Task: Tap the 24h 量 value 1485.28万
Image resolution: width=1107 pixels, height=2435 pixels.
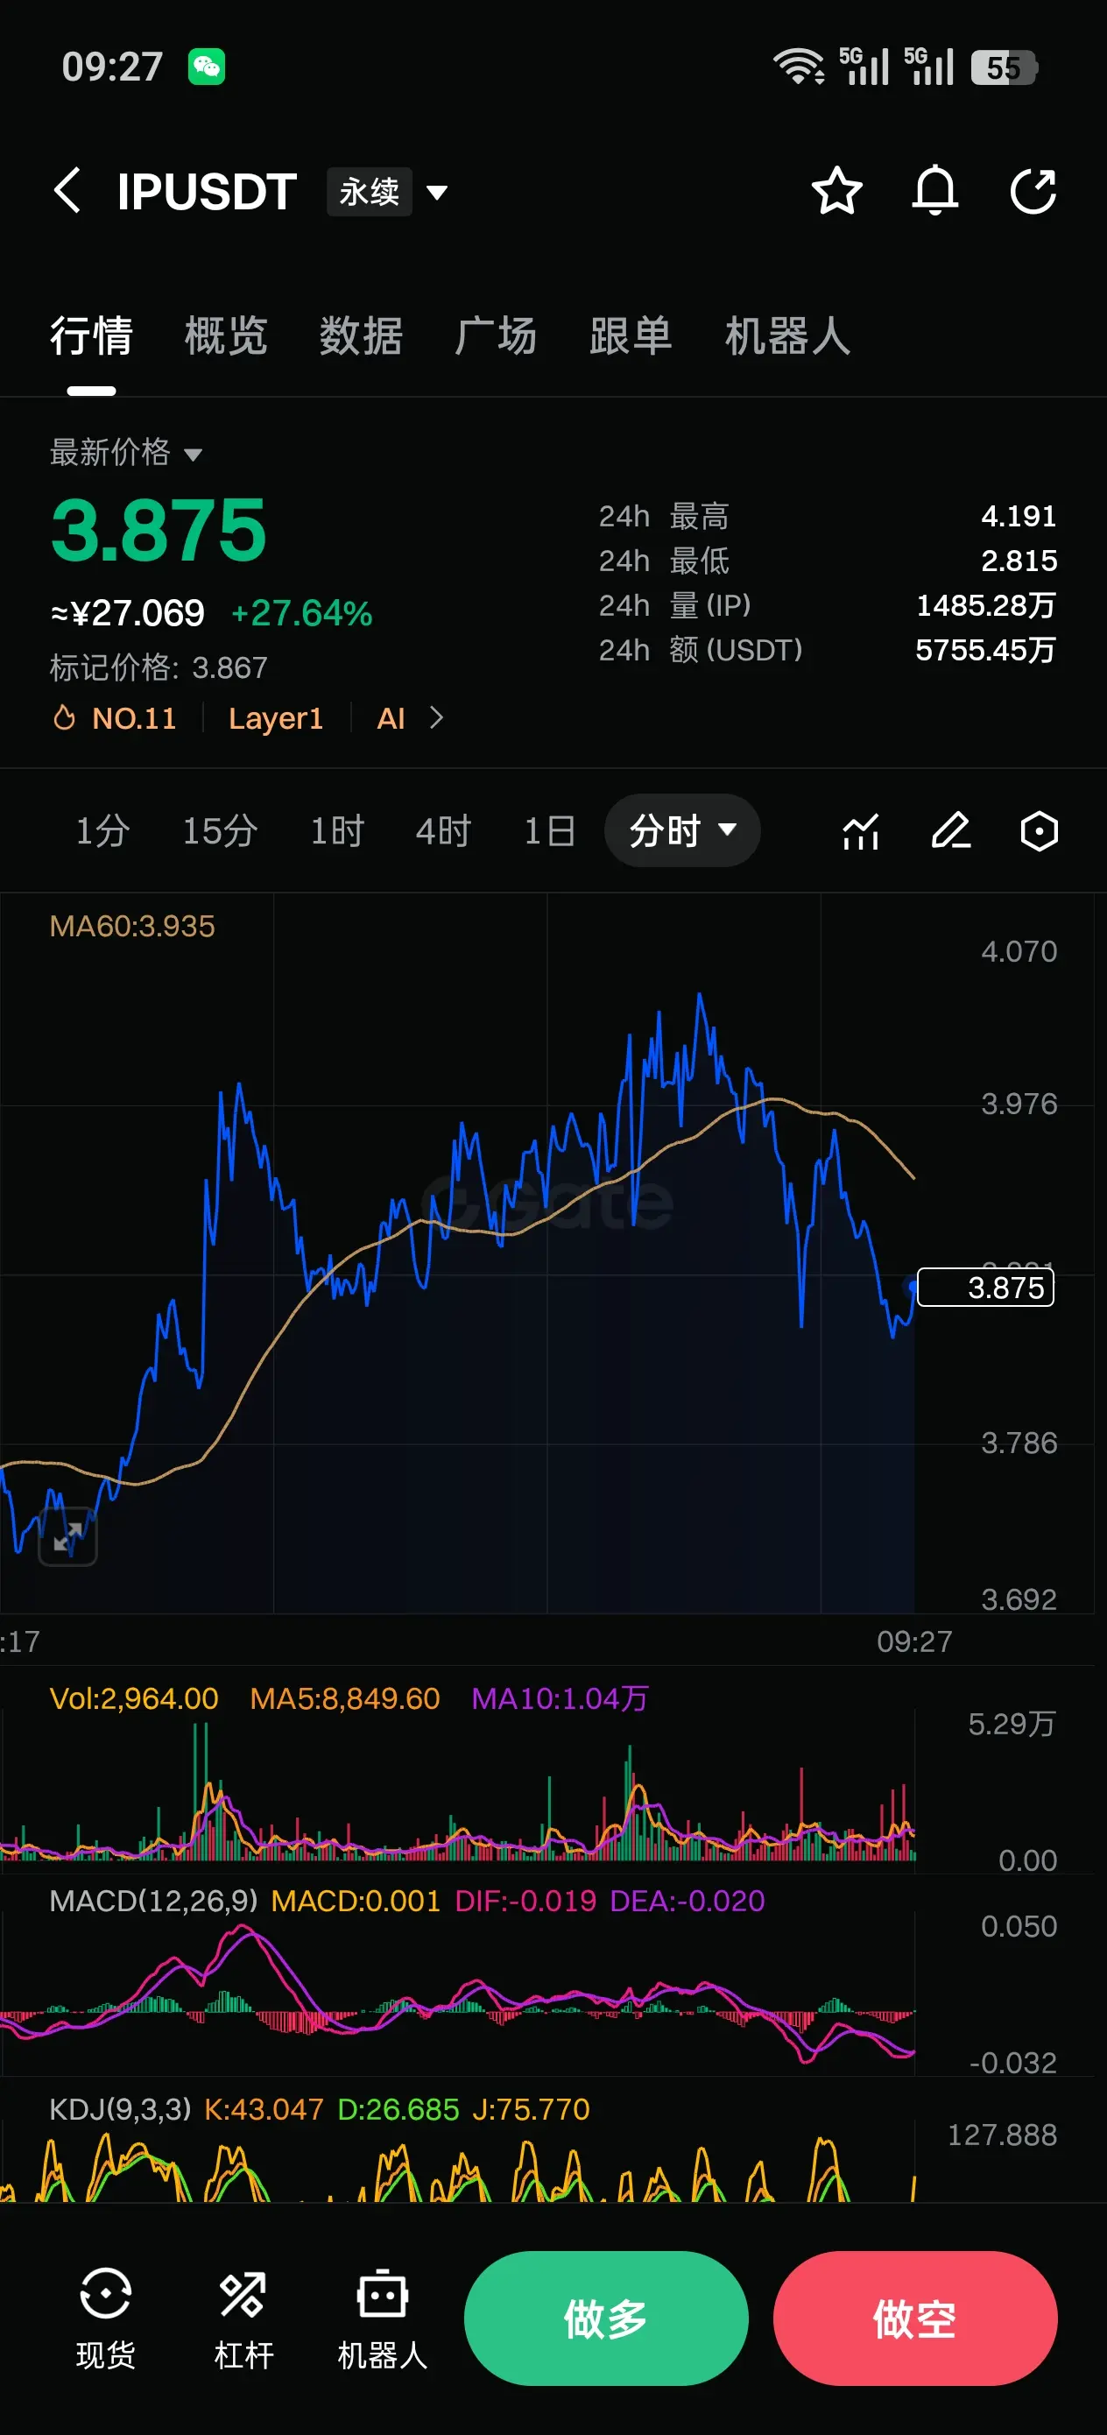Action: [986, 605]
